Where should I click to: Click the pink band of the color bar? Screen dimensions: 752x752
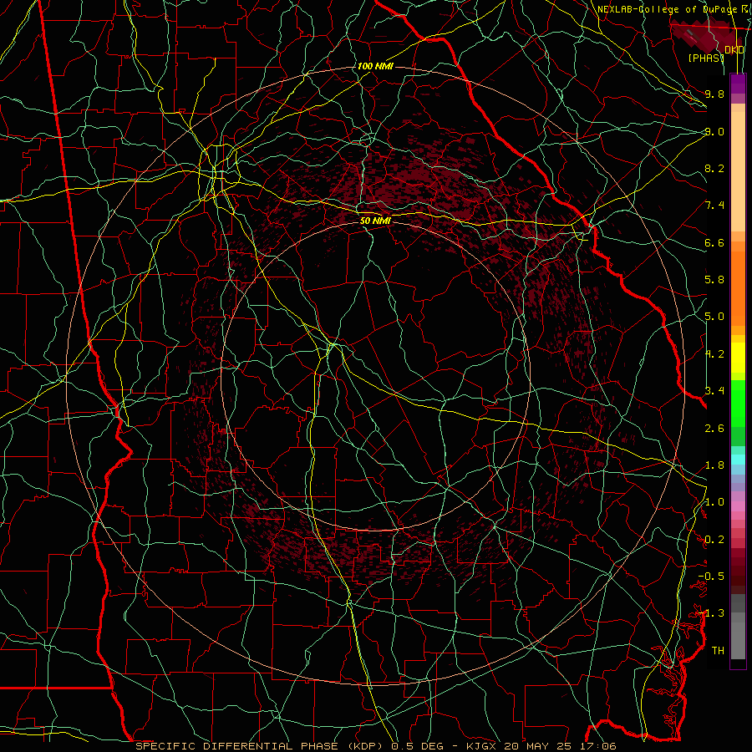coord(738,506)
